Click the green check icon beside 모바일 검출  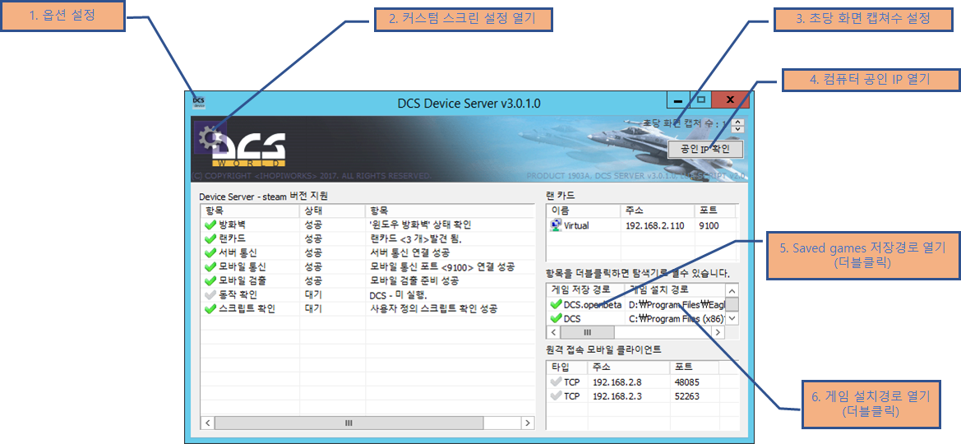(210, 281)
